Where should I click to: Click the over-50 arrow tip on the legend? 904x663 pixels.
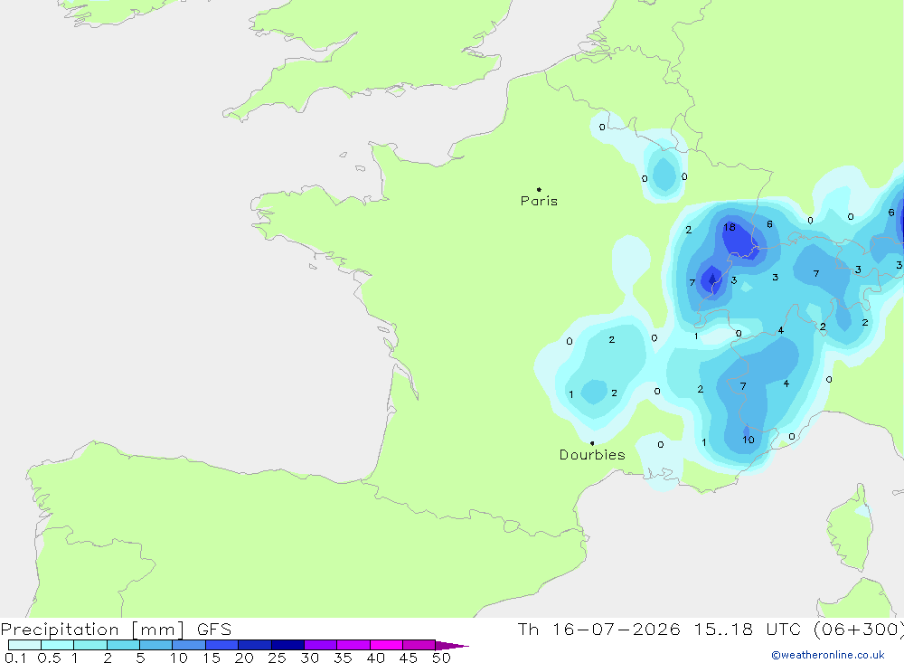[453, 645]
